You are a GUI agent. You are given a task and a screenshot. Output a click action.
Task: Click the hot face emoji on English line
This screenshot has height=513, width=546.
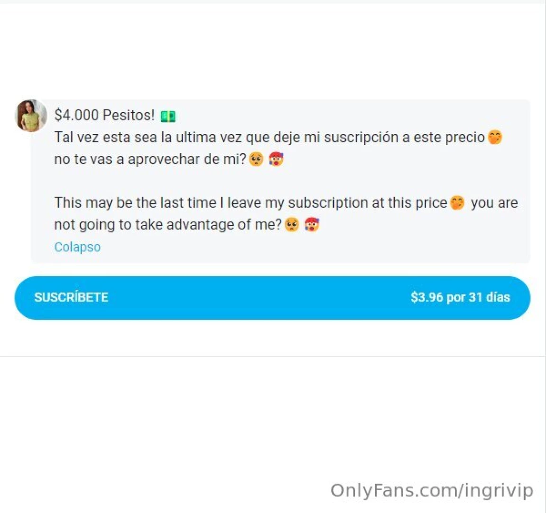pyautogui.click(x=312, y=225)
